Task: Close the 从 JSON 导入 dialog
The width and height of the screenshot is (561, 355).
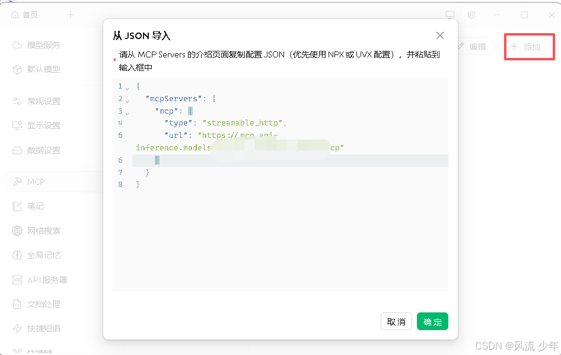Action: (x=439, y=35)
